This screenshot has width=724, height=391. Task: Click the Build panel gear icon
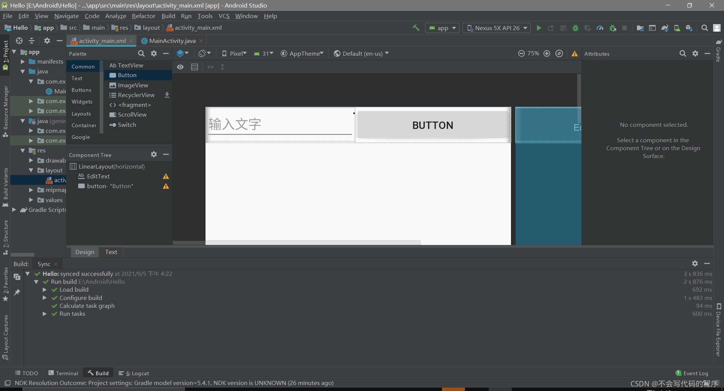[x=695, y=263]
